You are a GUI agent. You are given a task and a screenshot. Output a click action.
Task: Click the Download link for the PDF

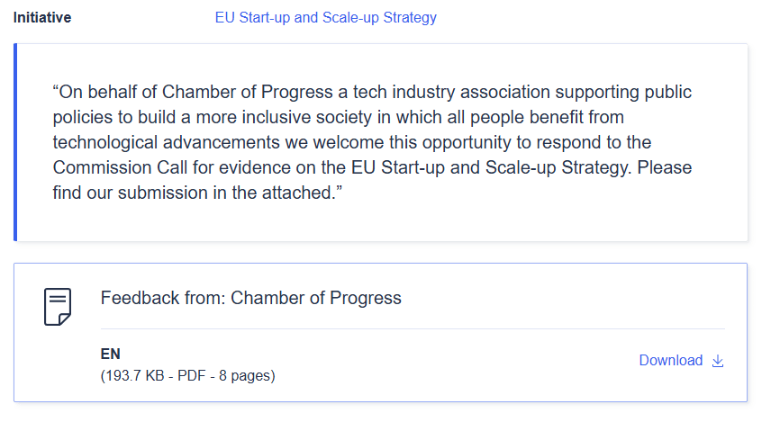(x=670, y=360)
